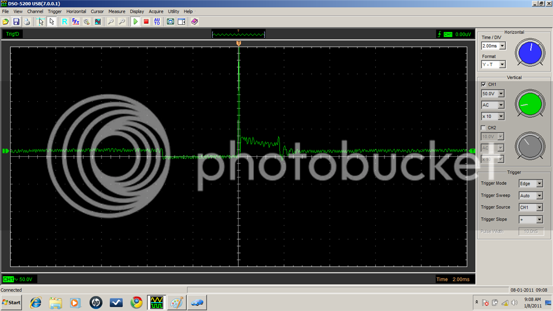The height and width of the screenshot is (311, 553).
Task: Enable the CH2 channel checkbox
Action: click(x=483, y=128)
